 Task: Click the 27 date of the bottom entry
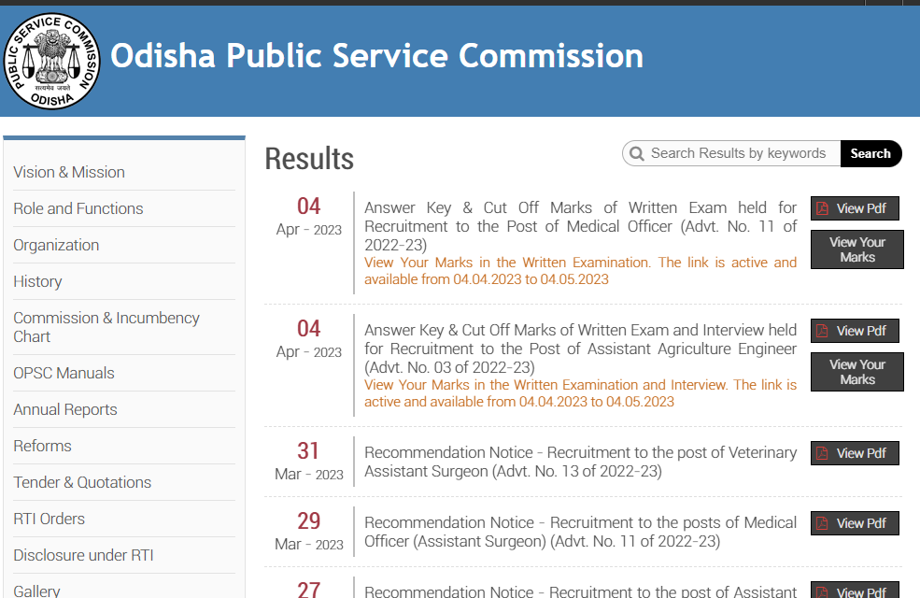(x=308, y=590)
